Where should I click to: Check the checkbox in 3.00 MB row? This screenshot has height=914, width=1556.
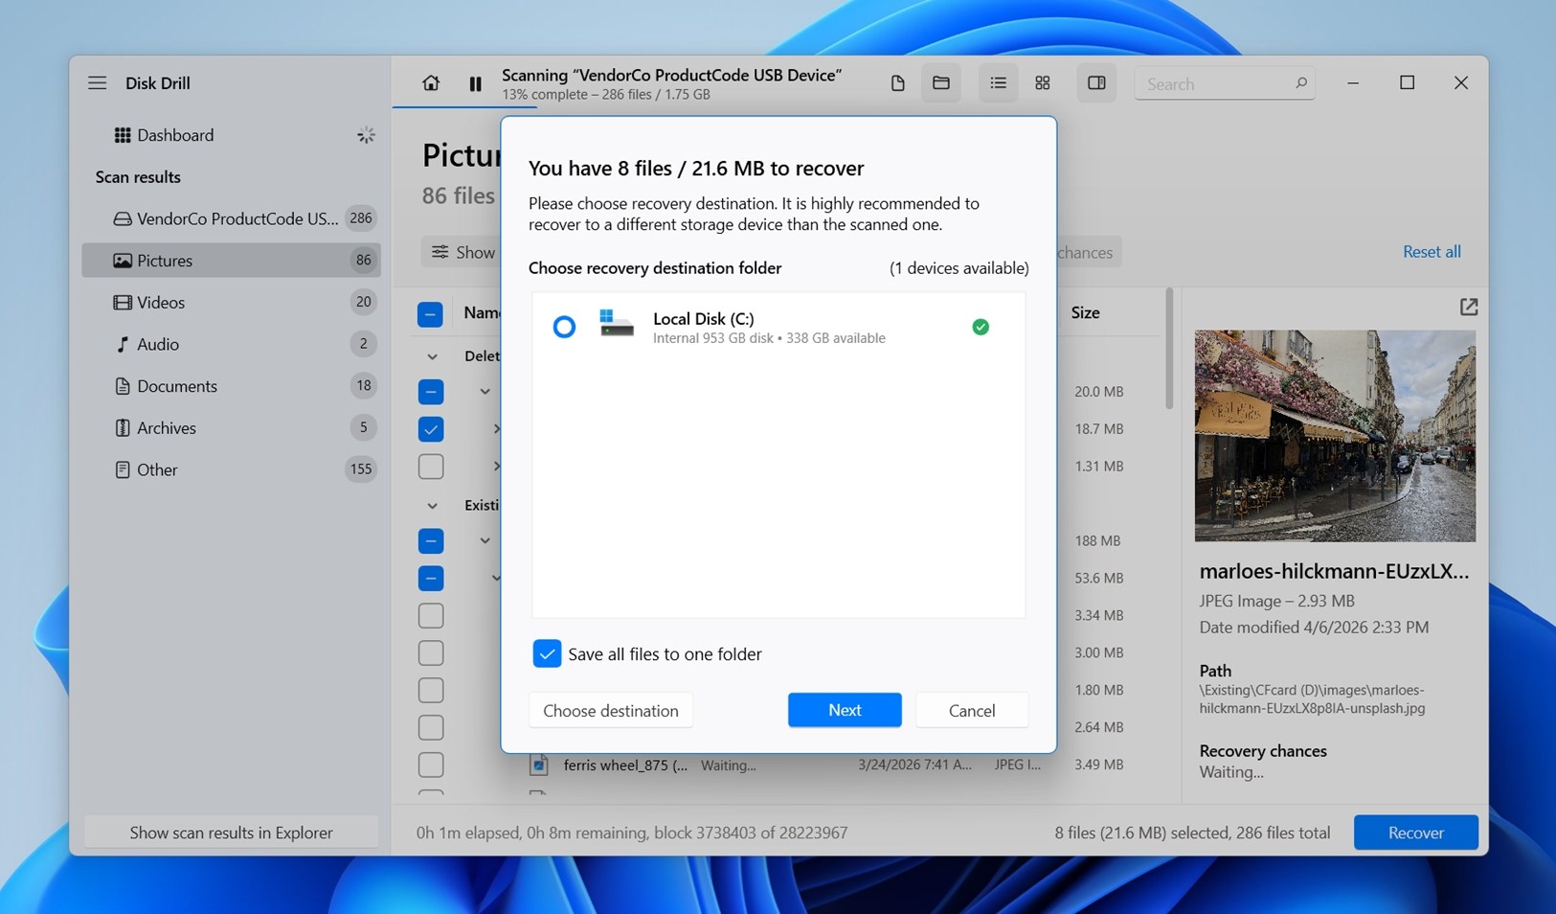click(431, 652)
